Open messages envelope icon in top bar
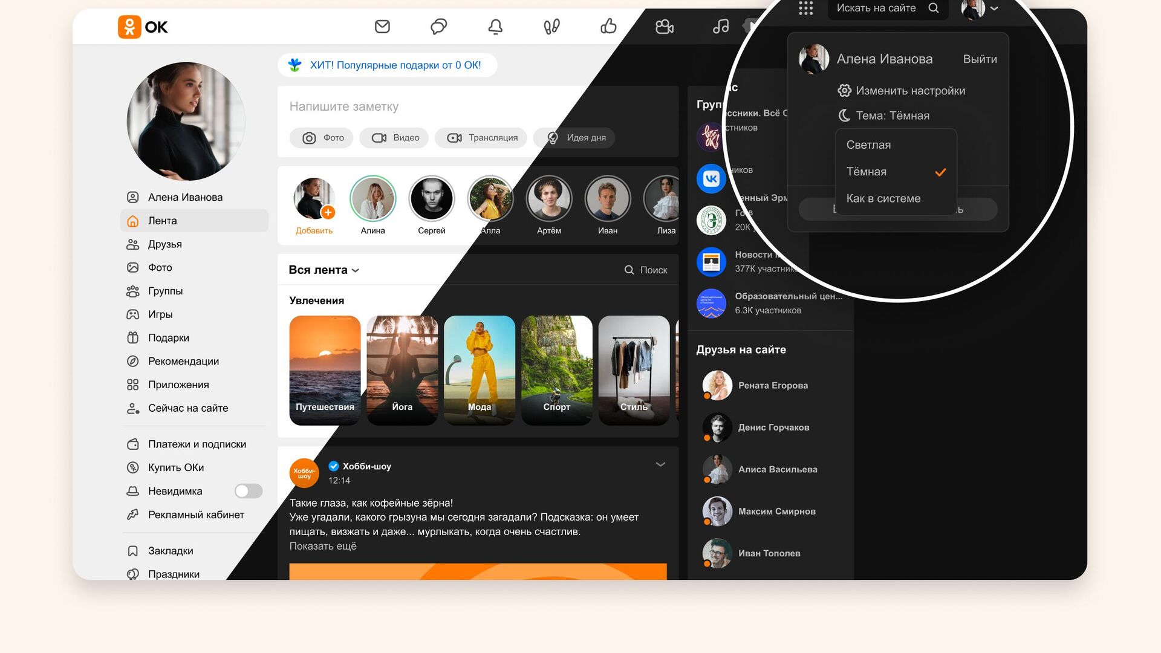Image resolution: width=1161 pixels, height=653 pixels. point(382,27)
